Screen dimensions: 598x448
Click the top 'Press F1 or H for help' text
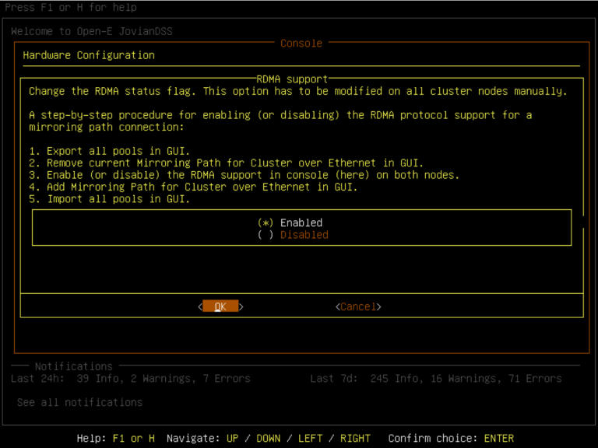point(71,8)
